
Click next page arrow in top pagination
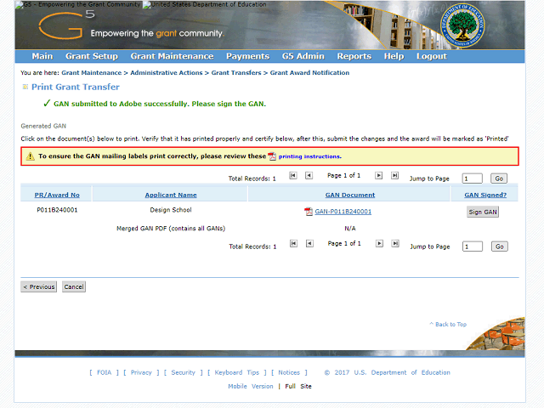[379, 176]
